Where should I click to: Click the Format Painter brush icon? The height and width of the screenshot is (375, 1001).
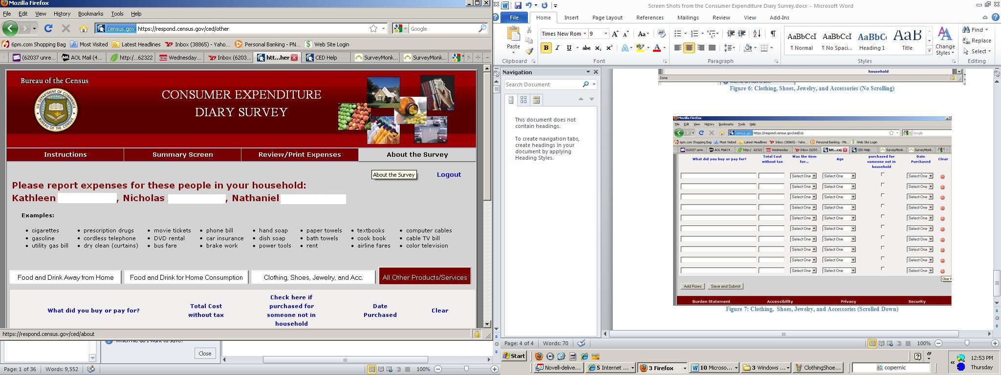click(529, 51)
